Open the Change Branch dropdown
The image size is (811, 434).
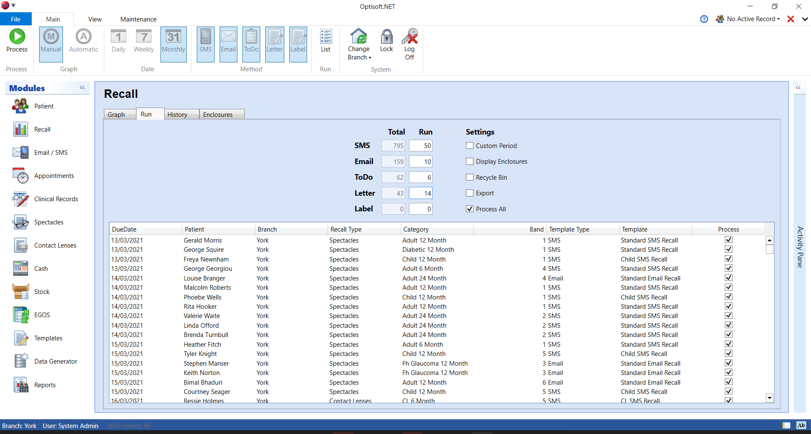[x=359, y=45]
